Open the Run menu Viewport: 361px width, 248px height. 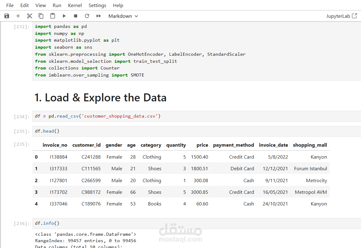tap(57, 5)
